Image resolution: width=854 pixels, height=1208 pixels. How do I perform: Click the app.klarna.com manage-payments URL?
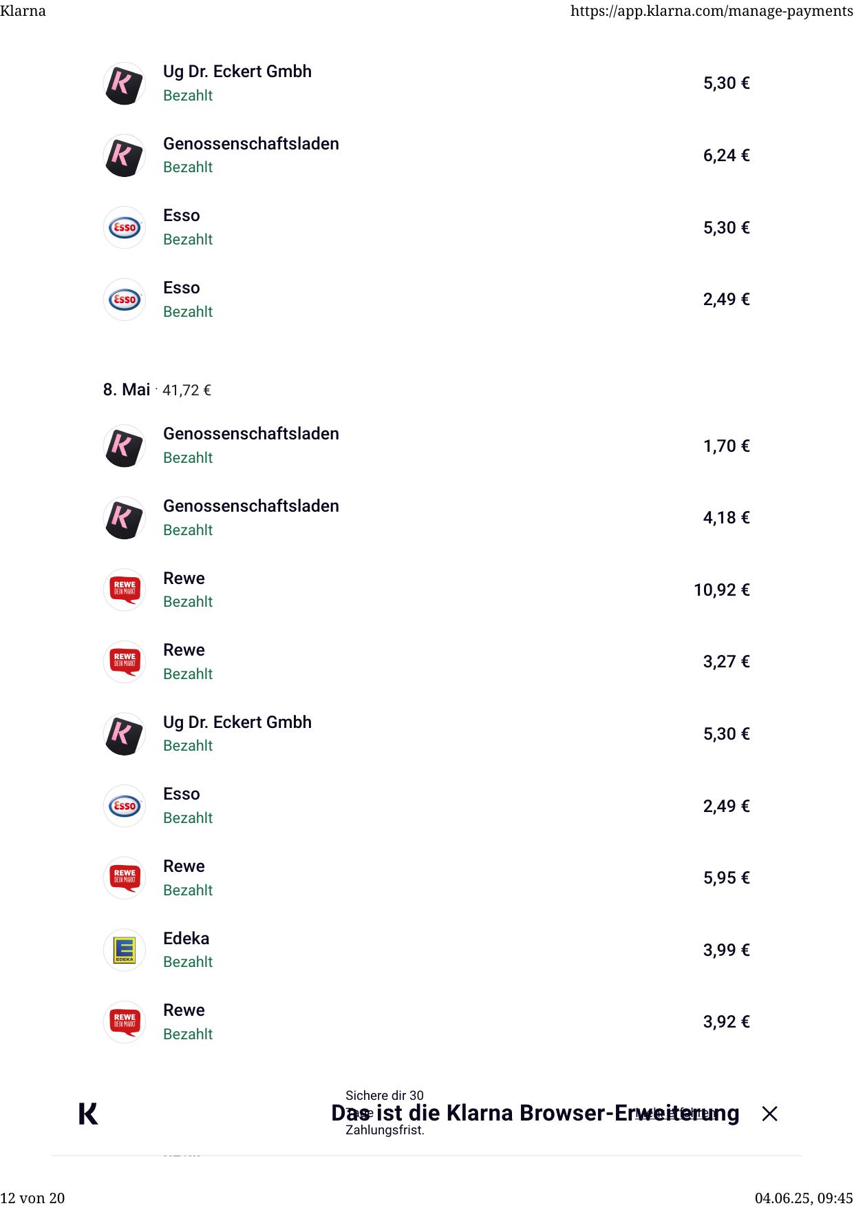click(x=712, y=11)
